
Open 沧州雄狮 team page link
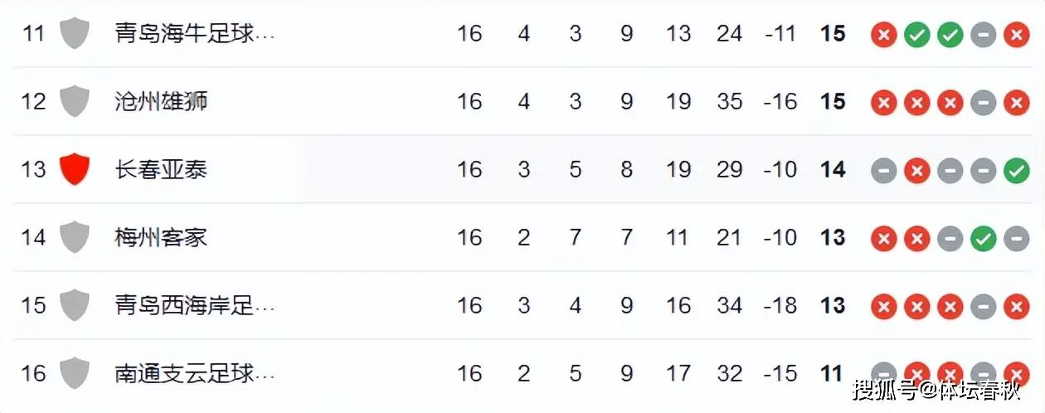[x=161, y=102]
